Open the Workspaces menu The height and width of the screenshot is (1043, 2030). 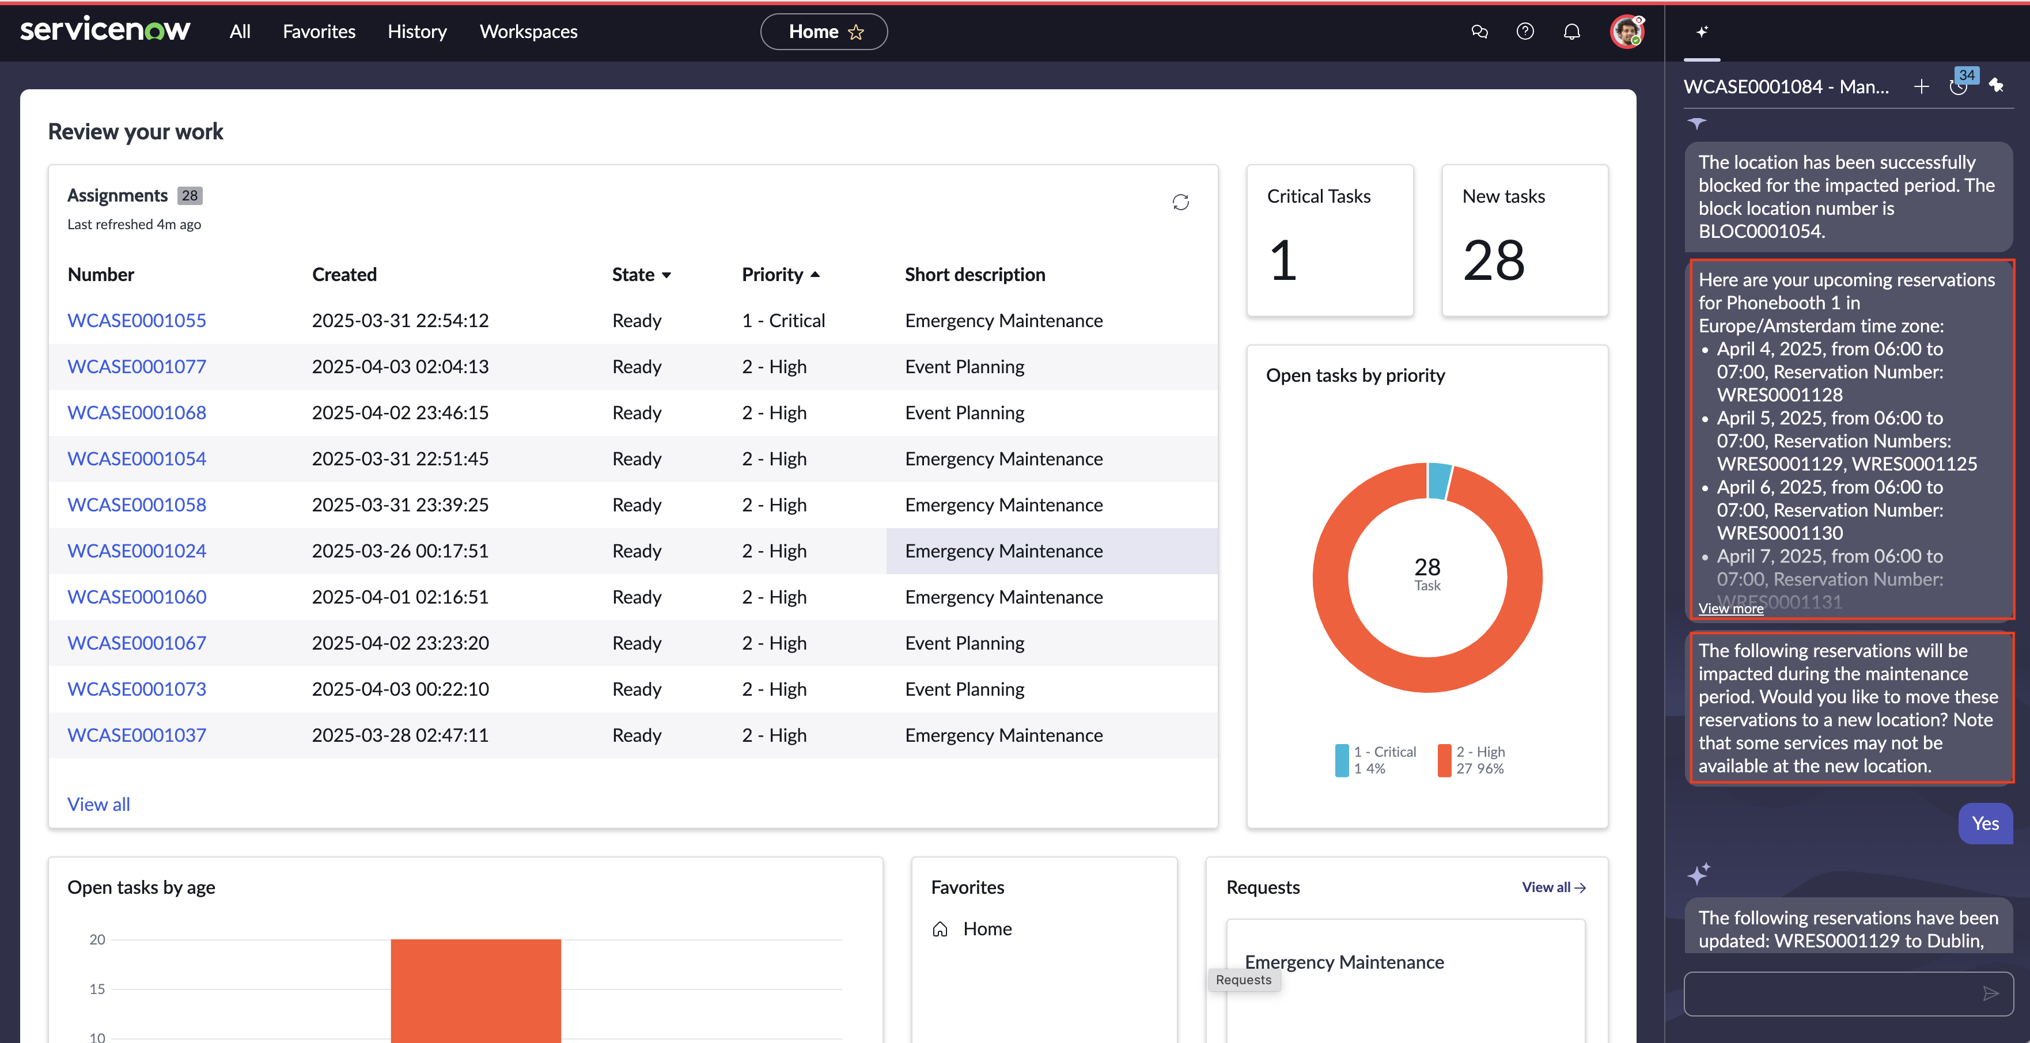pos(528,32)
